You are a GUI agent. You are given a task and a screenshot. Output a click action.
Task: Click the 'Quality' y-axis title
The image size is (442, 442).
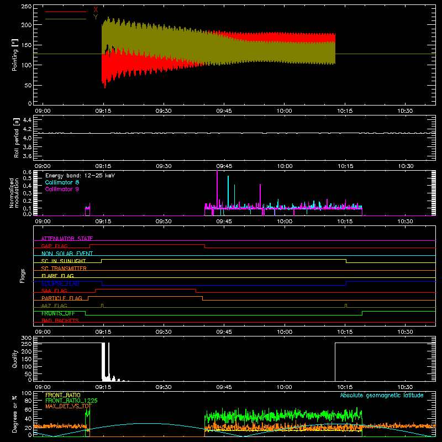point(15,359)
